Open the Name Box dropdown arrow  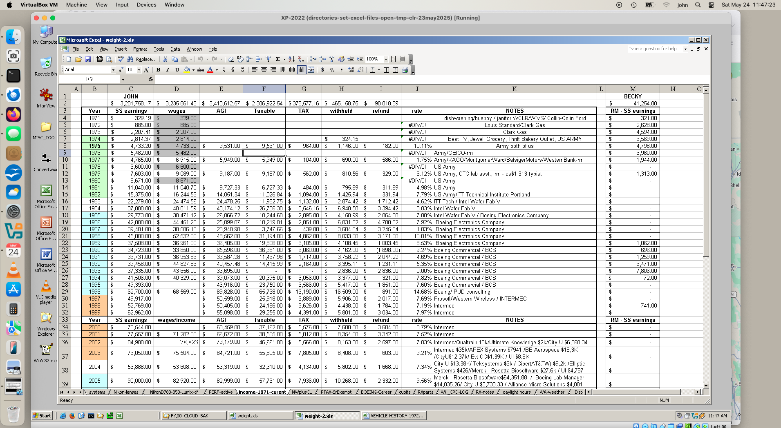(123, 79)
